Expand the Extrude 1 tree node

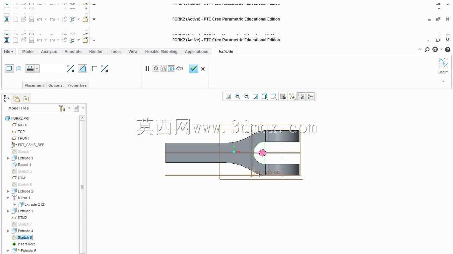coord(8,158)
